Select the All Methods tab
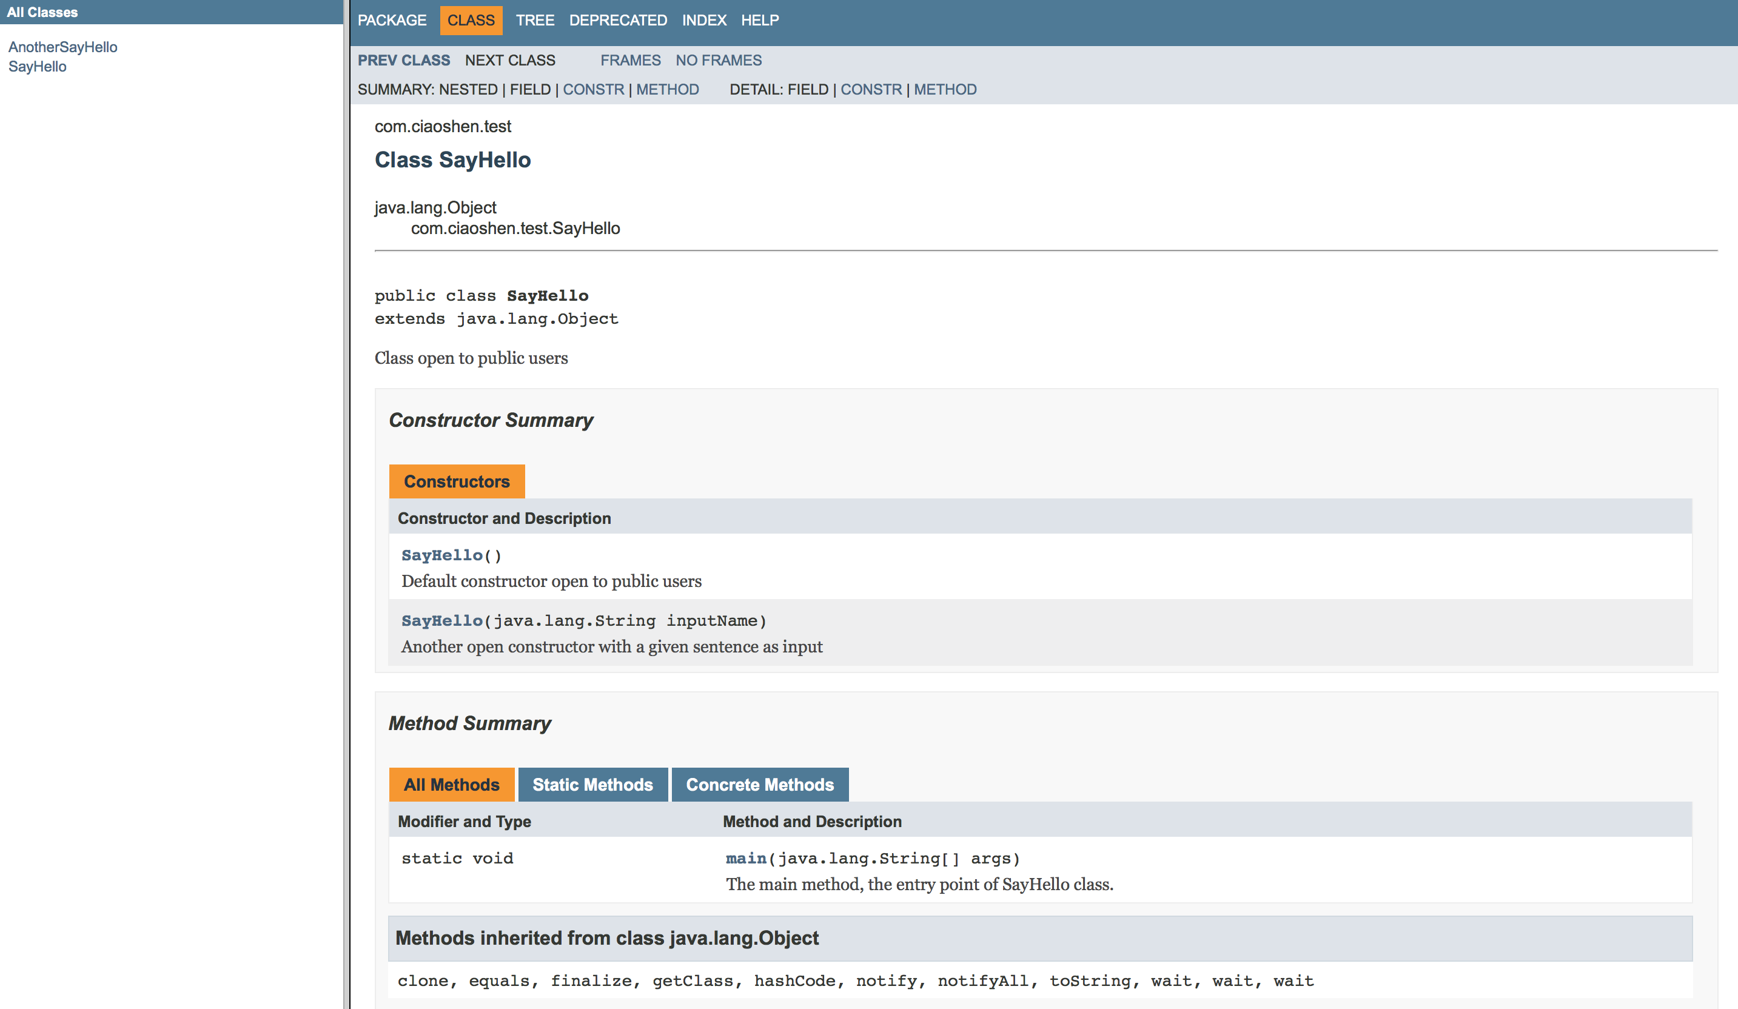 pos(452,785)
